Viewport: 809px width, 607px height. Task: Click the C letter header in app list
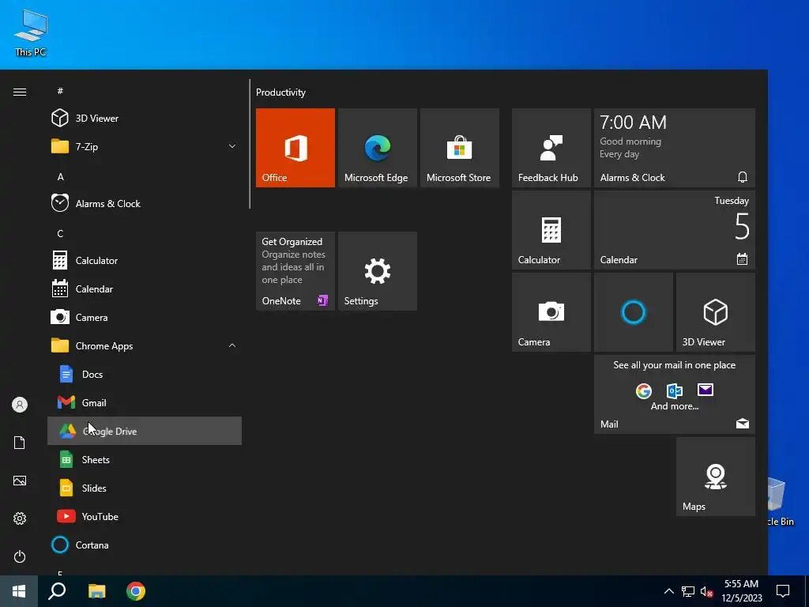[60, 234]
